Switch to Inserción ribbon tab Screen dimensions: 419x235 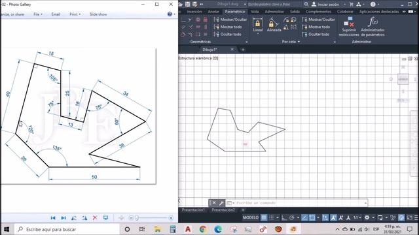click(x=194, y=12)
